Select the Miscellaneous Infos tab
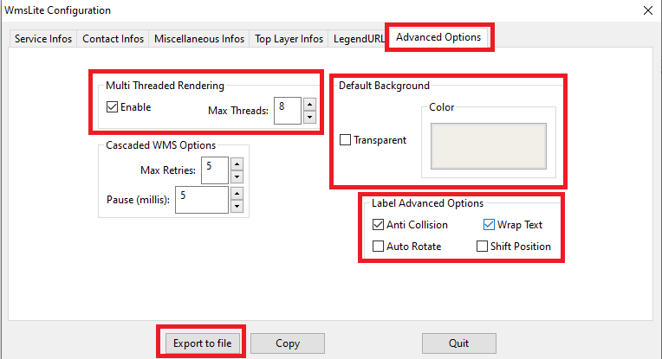 [x=199, y=39]
